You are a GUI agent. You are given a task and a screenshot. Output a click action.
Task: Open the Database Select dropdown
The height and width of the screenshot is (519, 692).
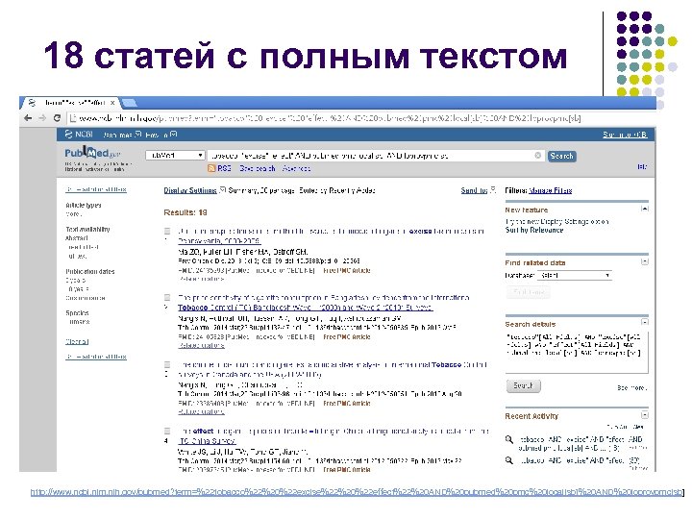tap(574, 276)
